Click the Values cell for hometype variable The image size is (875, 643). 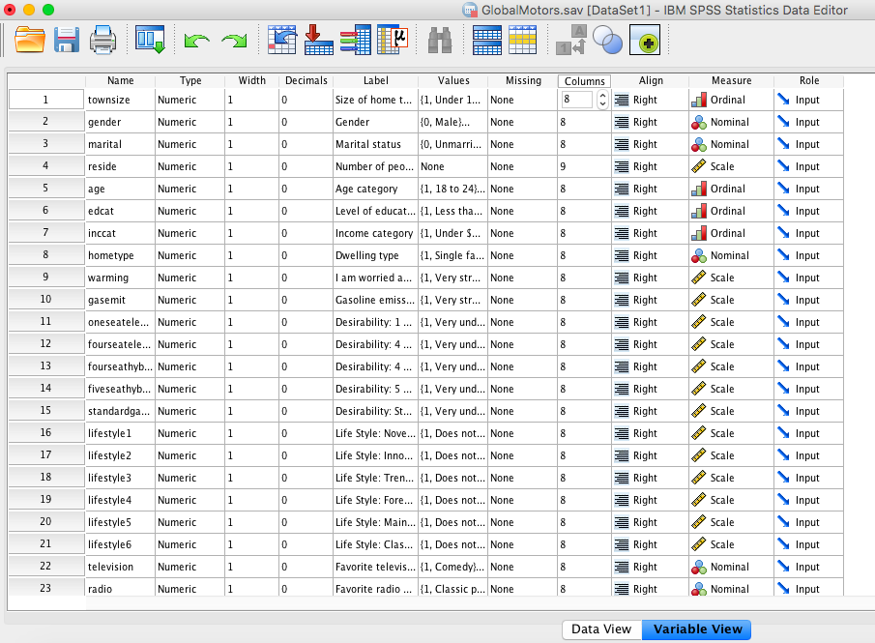pyautogui.click(x=452, y=255)
